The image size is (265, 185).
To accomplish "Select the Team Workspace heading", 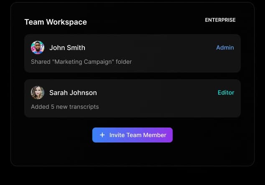I will pyautogui.click(x=56, y=22).
